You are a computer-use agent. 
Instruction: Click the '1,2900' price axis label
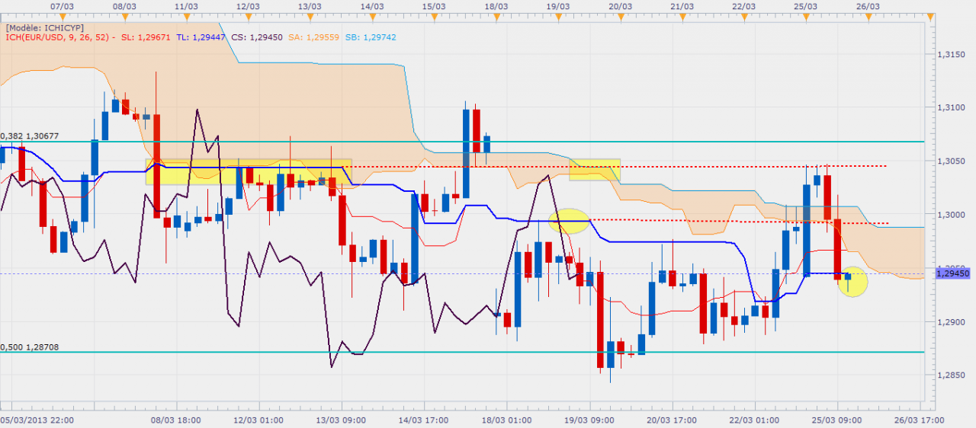951,322
